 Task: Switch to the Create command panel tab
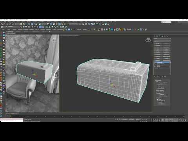coord(154,36)
